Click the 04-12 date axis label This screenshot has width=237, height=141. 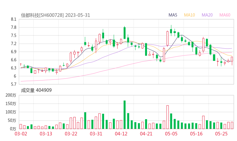pyautogui.click(x=121, y=134)
